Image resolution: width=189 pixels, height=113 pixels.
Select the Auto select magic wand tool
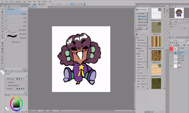point(2,23)
